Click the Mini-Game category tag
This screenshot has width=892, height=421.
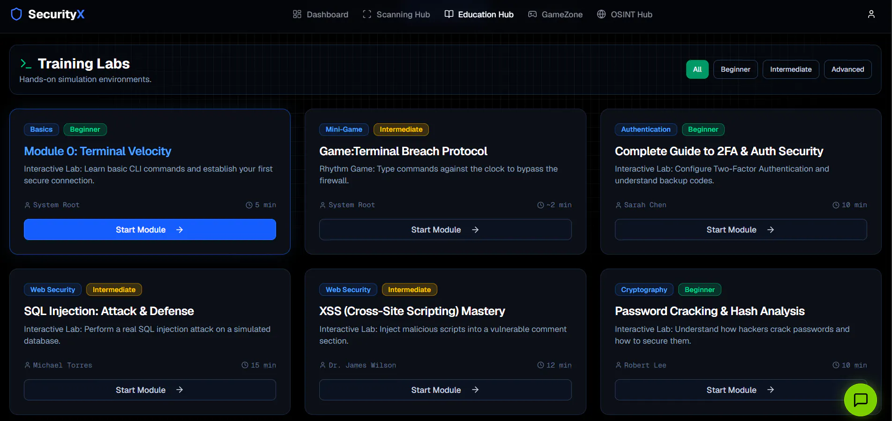point(344,129)
